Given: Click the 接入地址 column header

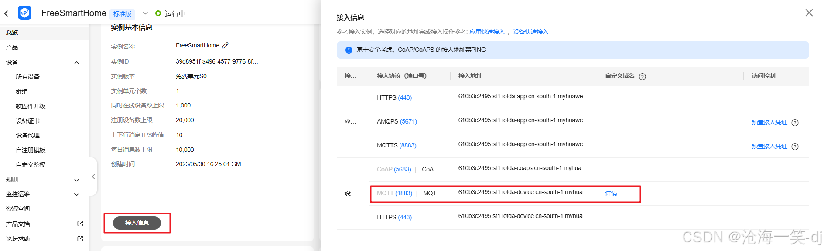Looking at the screenshot, I should point(470,76).
